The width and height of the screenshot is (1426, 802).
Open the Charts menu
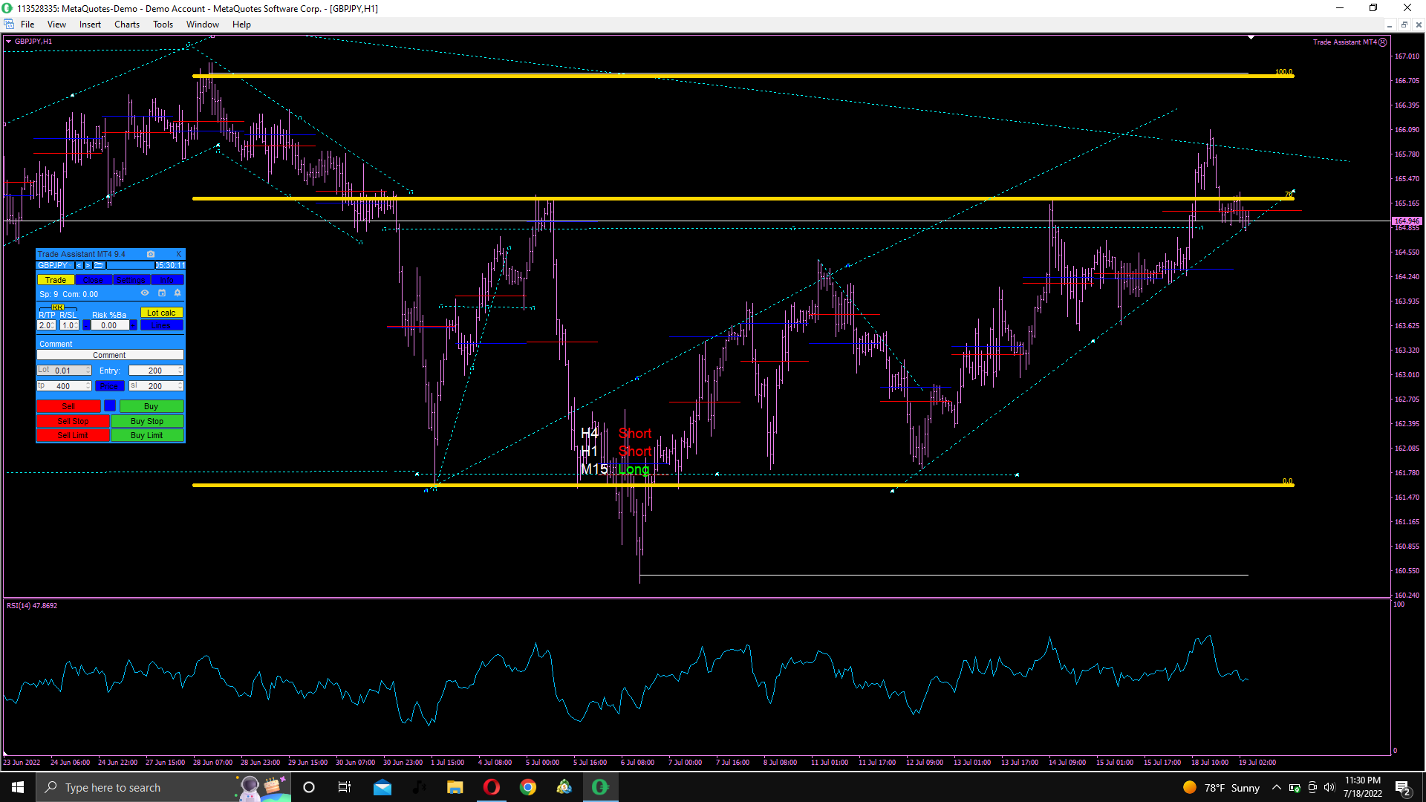[x=126, y=25]
